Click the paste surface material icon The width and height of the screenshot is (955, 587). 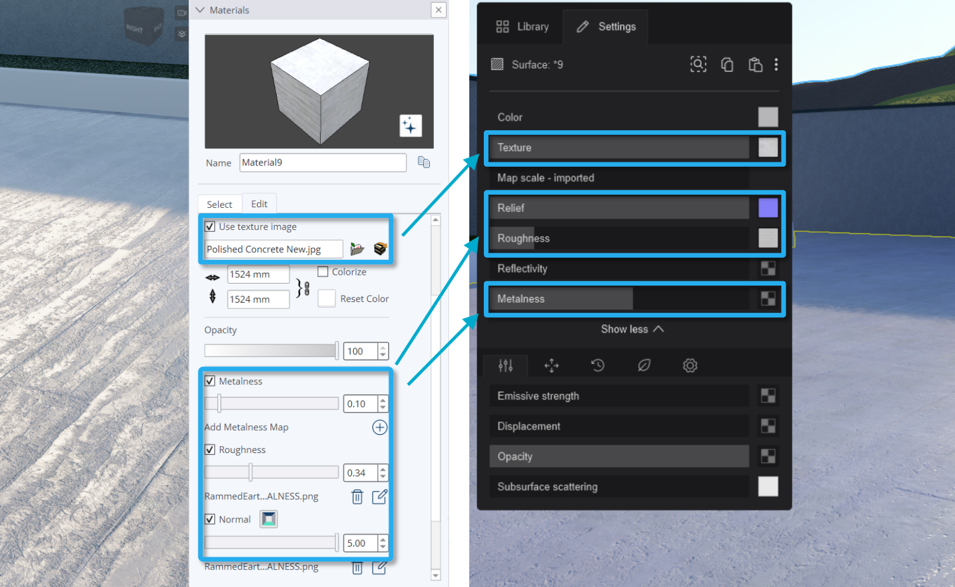(x=755, y=64)
